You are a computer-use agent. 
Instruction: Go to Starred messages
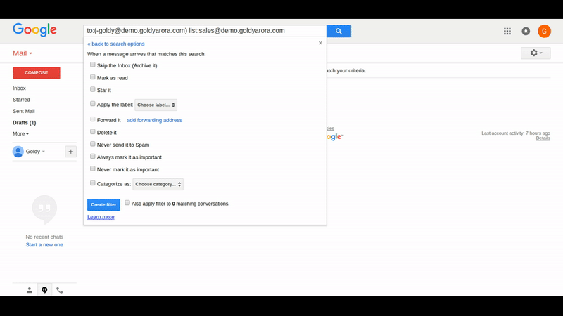21,100
